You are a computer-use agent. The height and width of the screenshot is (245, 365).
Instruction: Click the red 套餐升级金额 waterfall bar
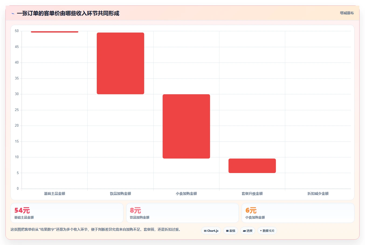(x=252, y=166)
